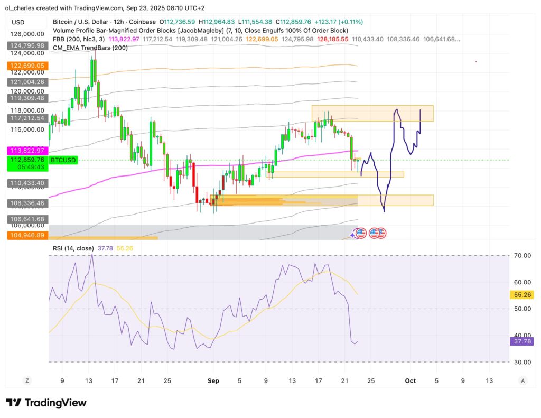Image resolution: width=541 pixels, height=418 pixels.
Task: Click the TradingView logo at bottom left
Action: [45, 402]
